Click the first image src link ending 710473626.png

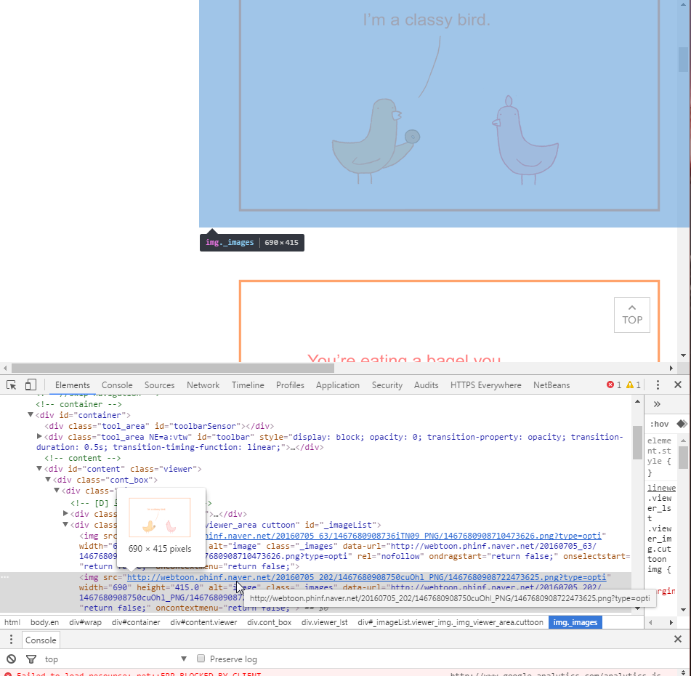[x=403, y=536]
